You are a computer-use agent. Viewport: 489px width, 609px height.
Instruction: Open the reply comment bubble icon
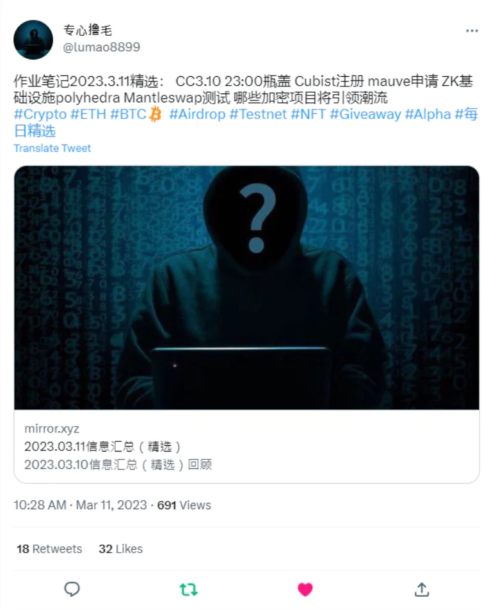[x=72, y=589]
